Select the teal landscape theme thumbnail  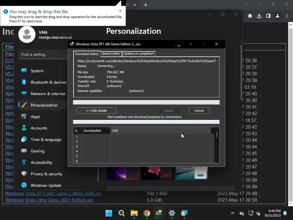[x=192, y=173]
